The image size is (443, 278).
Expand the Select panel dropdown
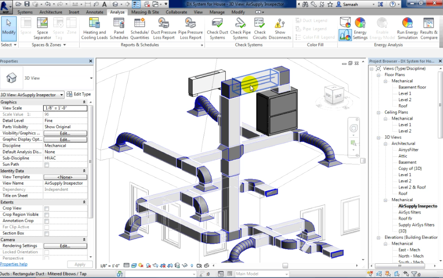pos(15,45)
